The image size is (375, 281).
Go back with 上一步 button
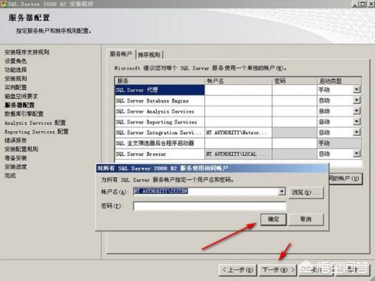coord(237,270)
